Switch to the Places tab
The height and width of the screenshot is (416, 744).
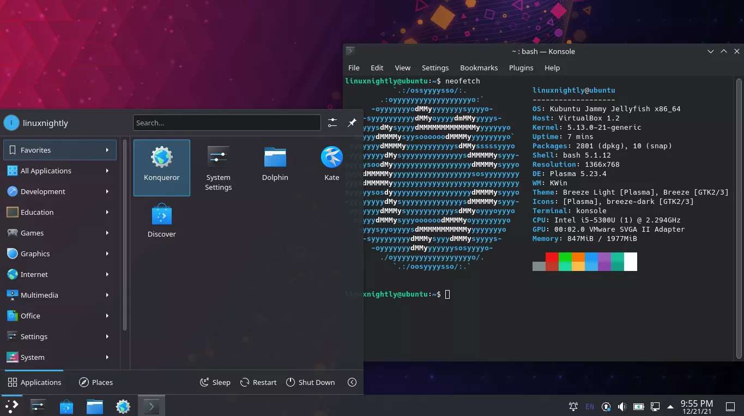pos(96,382)
